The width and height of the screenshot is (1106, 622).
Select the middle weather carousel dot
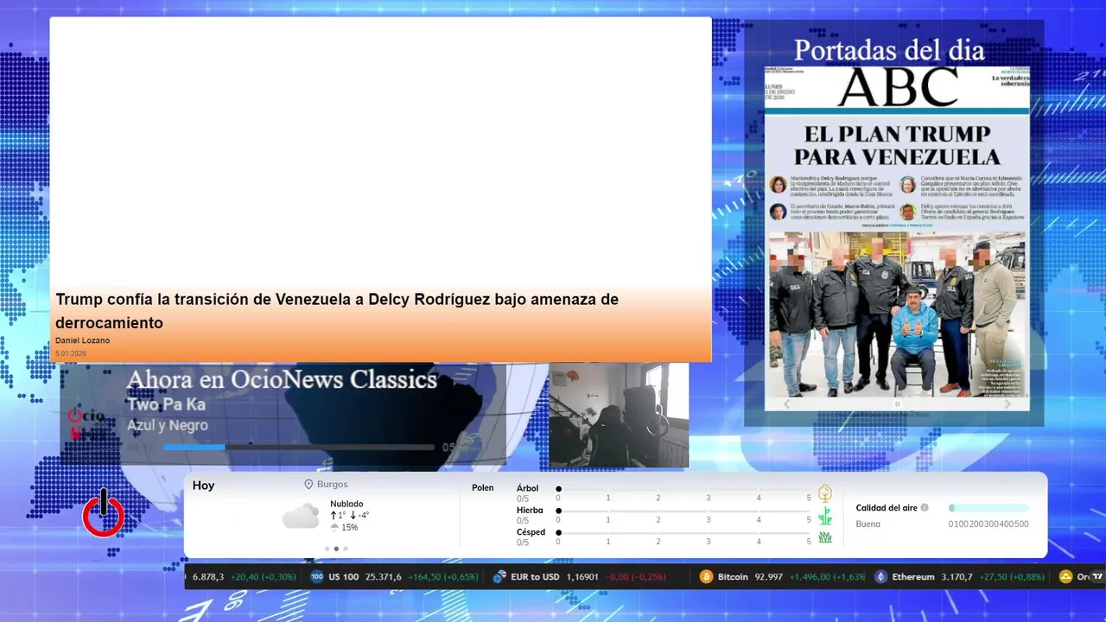pos(336,549)
